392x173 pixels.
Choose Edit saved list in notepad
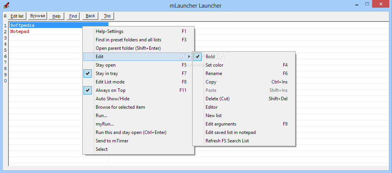(x=244, y=132)
